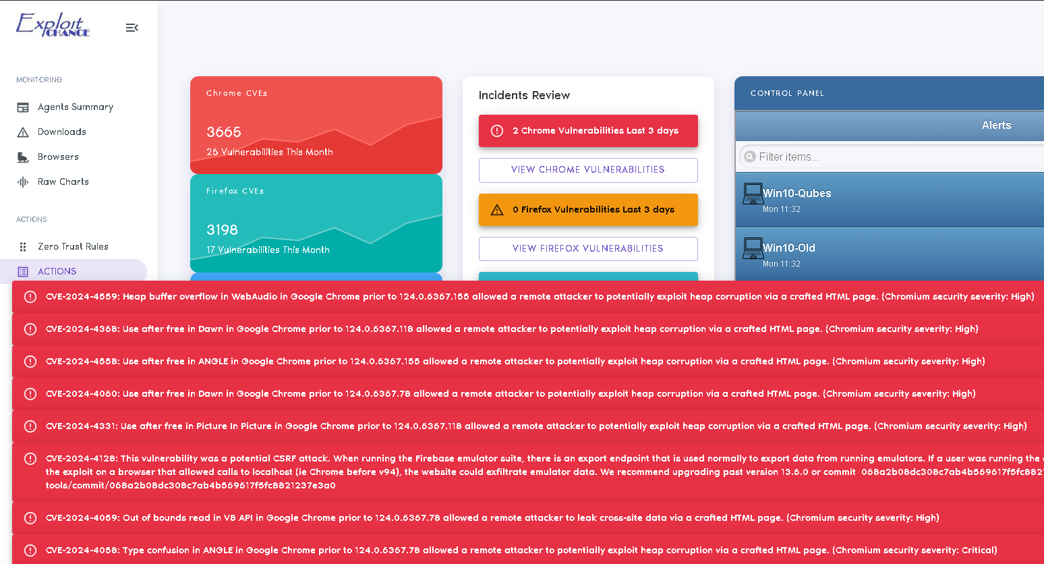Image resolution: width=1044 pixels, height=564 pixels.
Task: Click the Browsers sidebar icon
Action: point(23,157)
